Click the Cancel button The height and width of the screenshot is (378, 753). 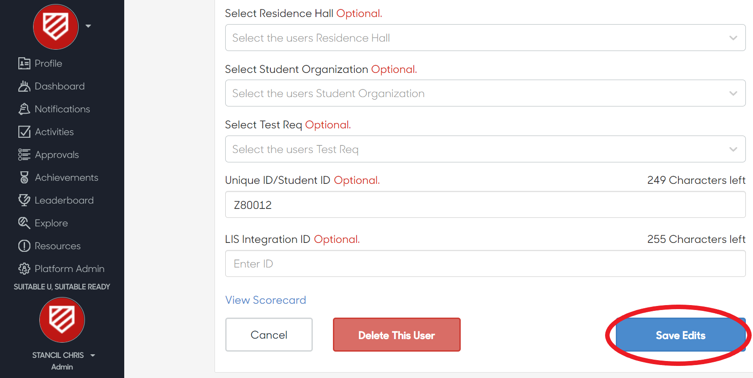269,335
